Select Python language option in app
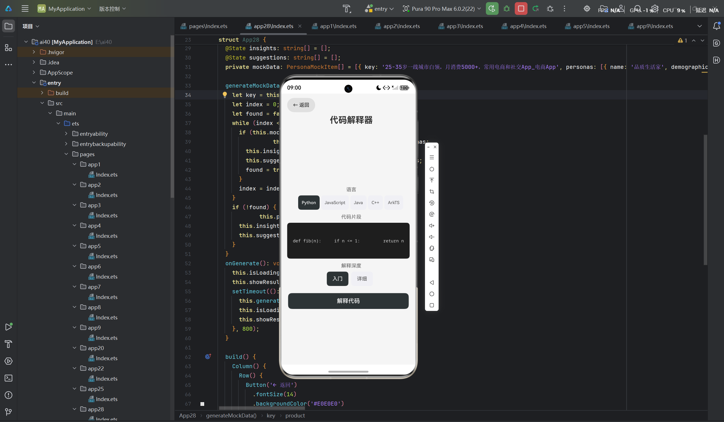 pos(309,203)
